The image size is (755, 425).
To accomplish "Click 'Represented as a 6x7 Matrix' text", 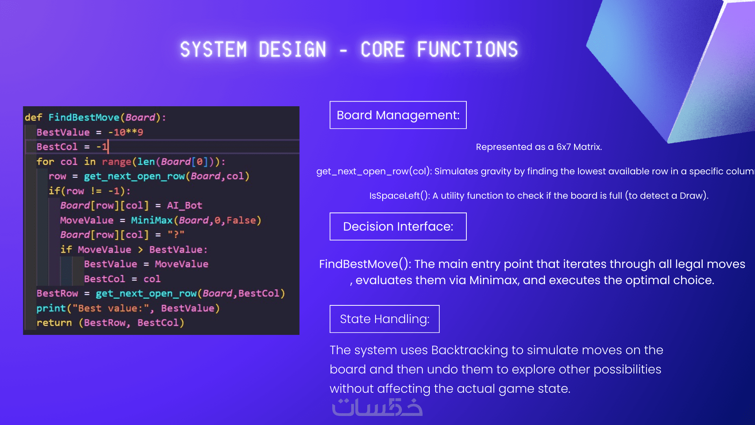I will coord(538,147).
